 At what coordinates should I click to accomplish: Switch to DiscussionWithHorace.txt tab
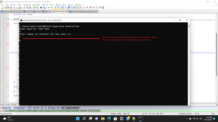12,12
